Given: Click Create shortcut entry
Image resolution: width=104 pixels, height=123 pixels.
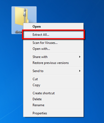Looking at the screenshot, I should pyautogui.click(x=53, y=93).
